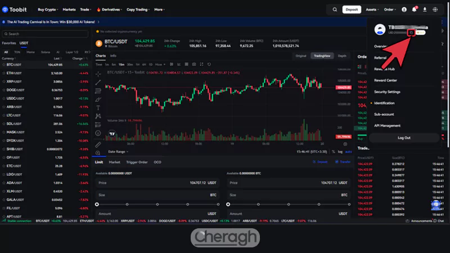The height and width of the screenshot is (253, 450).
Task: Select Security Settings in account menu
Action: point(387,92)
